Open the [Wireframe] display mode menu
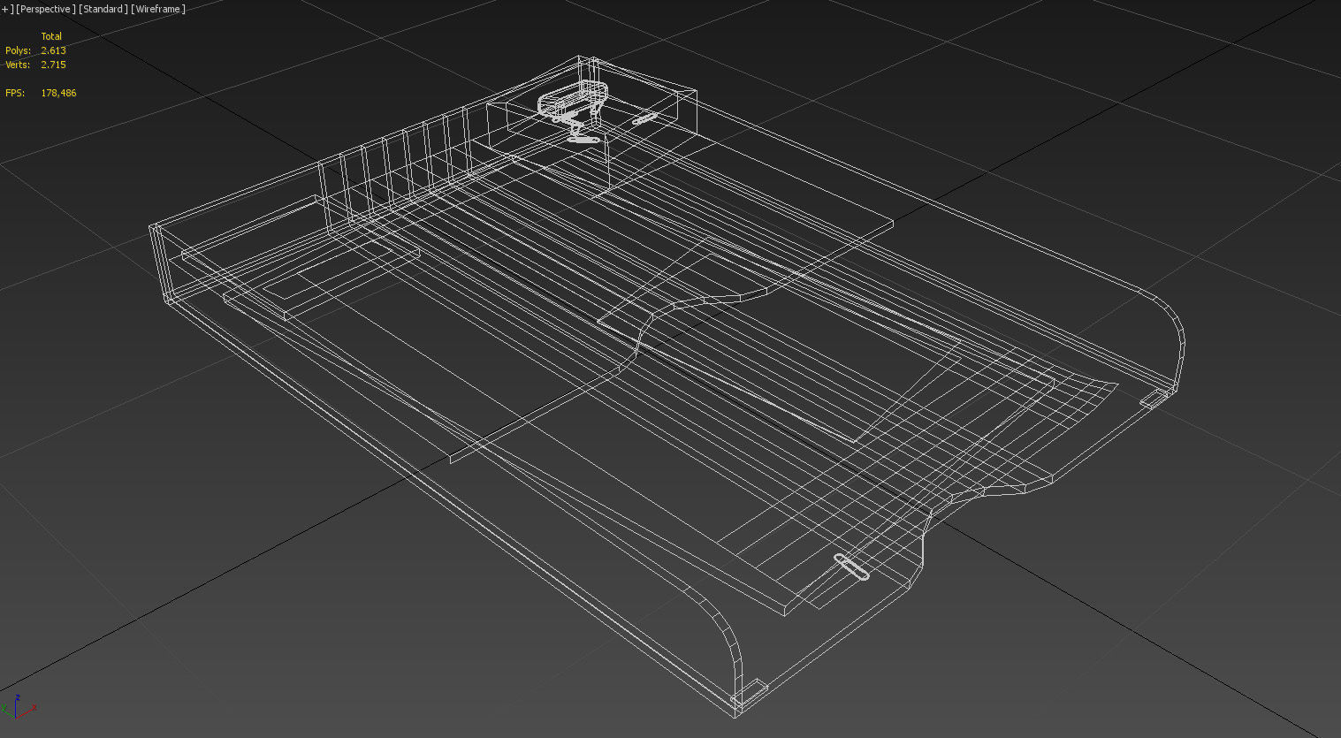This screenshot has width=1341, height=738. [158, 9]
